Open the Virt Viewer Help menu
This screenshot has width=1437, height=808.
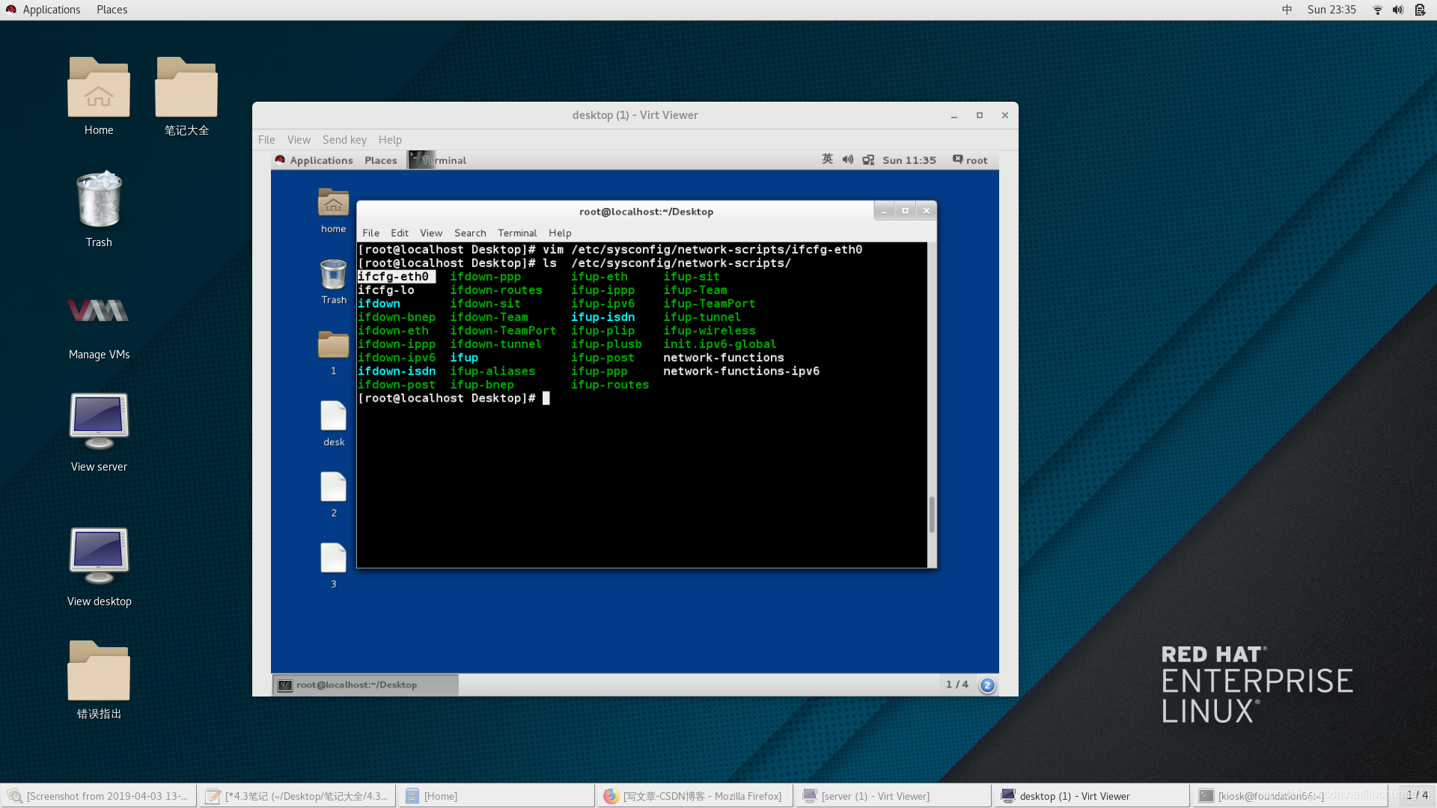click(390, 140)
